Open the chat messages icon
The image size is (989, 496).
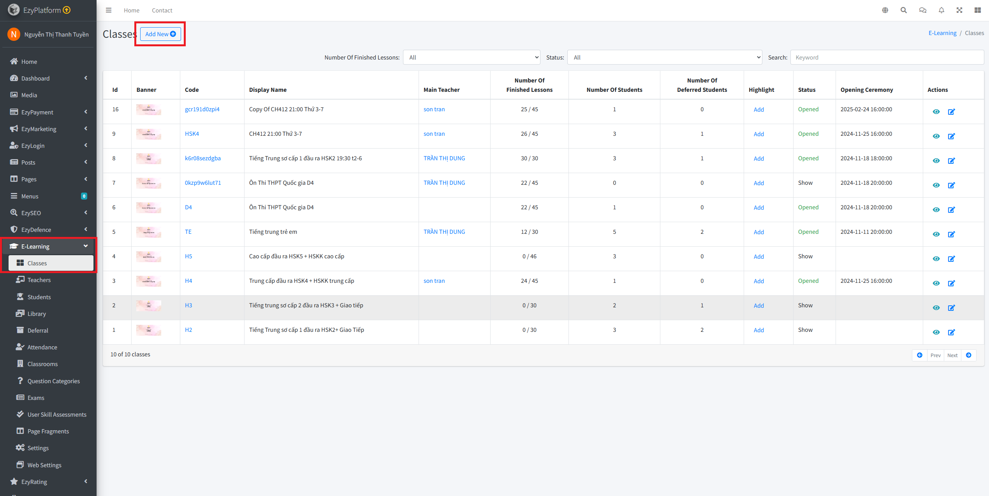point(922,11)
